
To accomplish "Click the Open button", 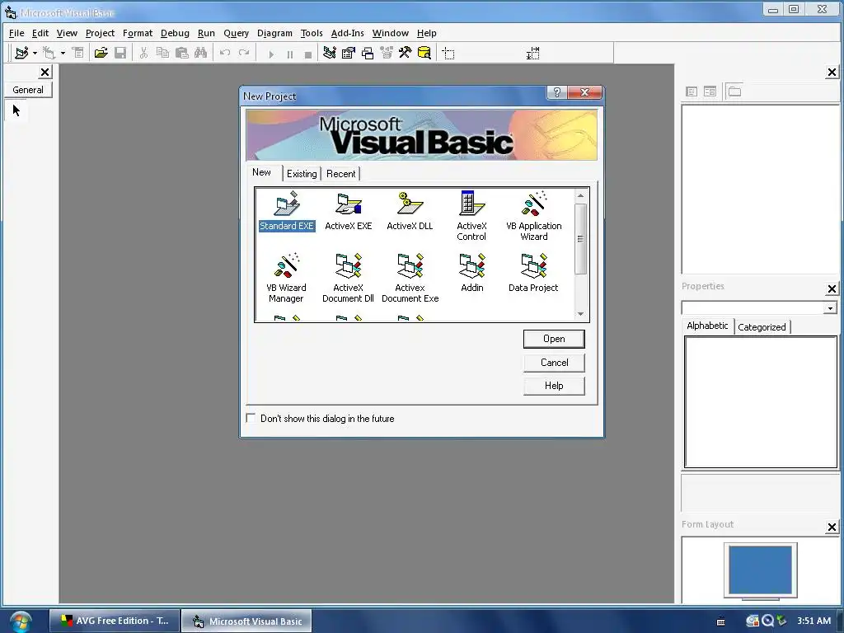I will (554, 339).
